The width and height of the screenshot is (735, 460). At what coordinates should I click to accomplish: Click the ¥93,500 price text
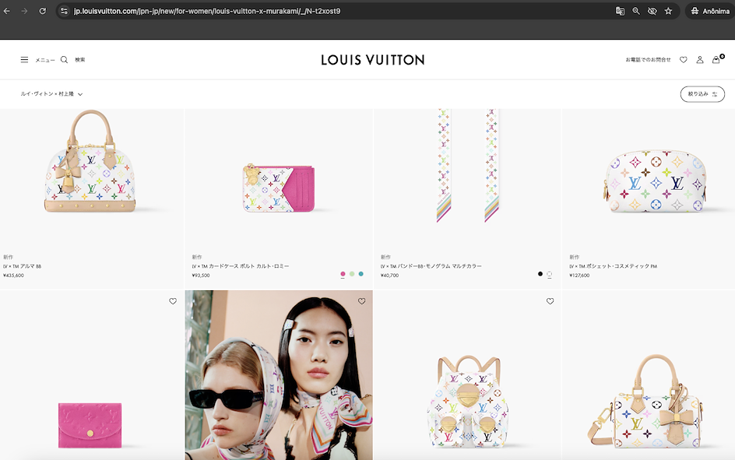click(x=201, y=276)
